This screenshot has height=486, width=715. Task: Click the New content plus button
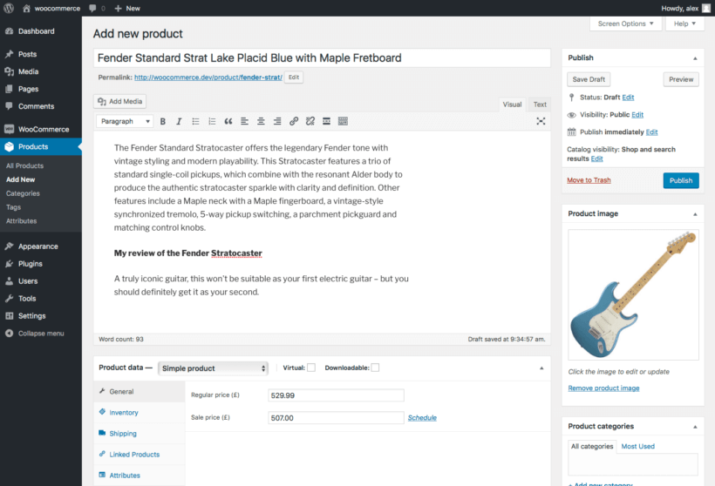pos(127,8)
